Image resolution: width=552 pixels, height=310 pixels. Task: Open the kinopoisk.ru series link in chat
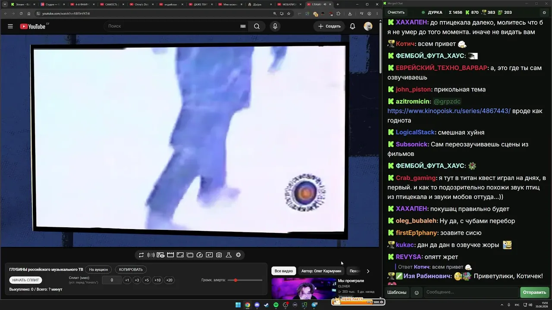coord(449,111)
